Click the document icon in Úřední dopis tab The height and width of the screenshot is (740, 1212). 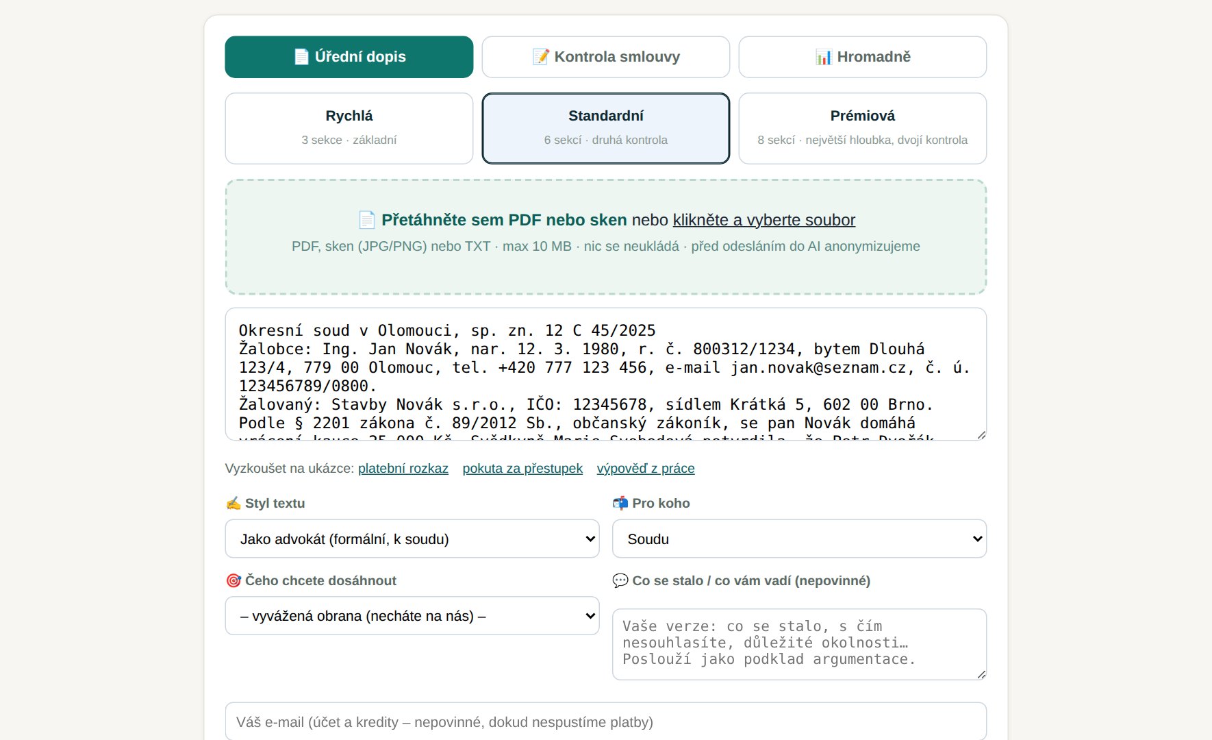[x=301, y=57]
